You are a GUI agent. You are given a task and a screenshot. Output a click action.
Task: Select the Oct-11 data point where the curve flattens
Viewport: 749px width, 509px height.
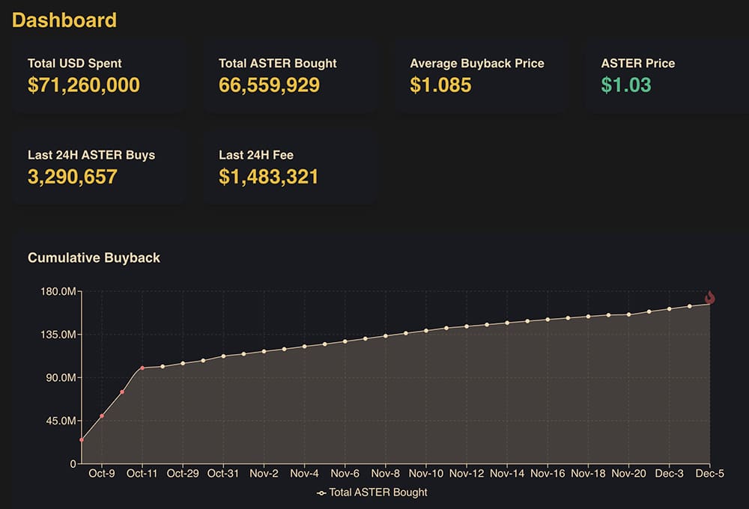pos(142,368)
